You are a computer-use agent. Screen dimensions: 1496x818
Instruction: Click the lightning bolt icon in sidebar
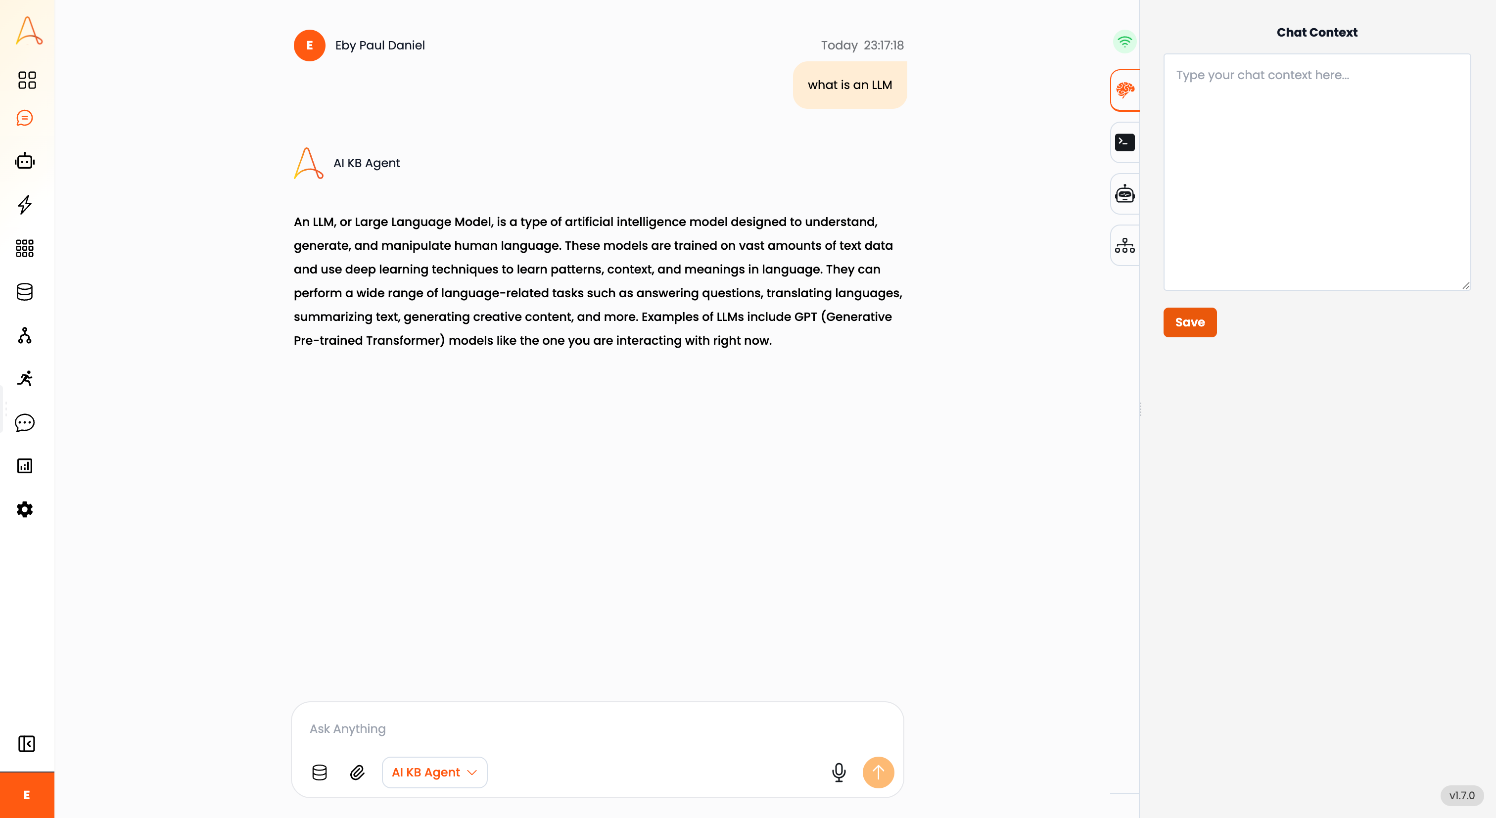[24, 204]
